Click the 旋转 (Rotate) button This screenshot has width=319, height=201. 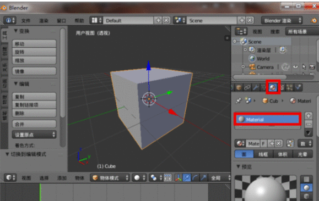pos(34,52)
